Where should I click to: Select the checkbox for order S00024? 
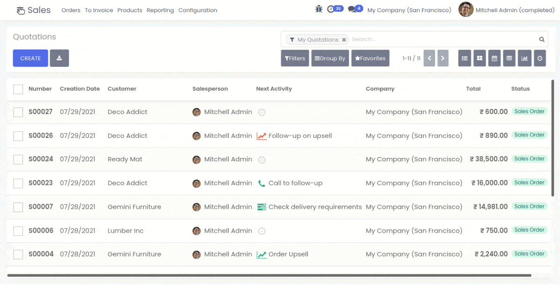(18, 159)
